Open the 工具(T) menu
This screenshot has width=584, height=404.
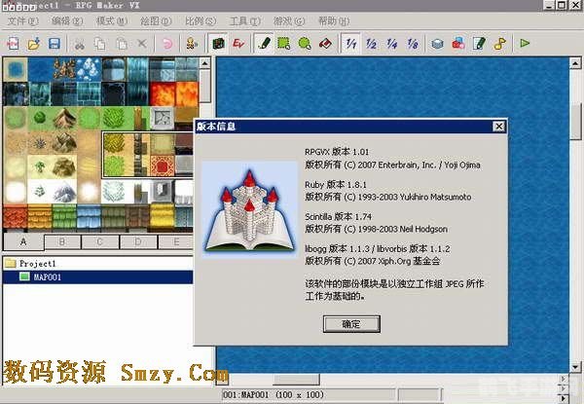point(244,21)
